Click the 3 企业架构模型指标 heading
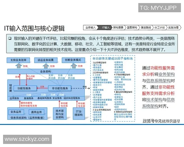The image size is (184, 147). (x=102, y=110)
